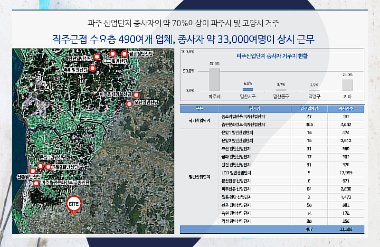Click the red marker below 문발1일반산단 label

40,166
